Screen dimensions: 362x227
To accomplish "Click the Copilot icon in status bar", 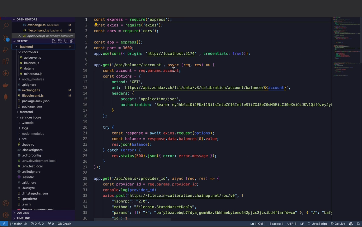I will [351, 224].
